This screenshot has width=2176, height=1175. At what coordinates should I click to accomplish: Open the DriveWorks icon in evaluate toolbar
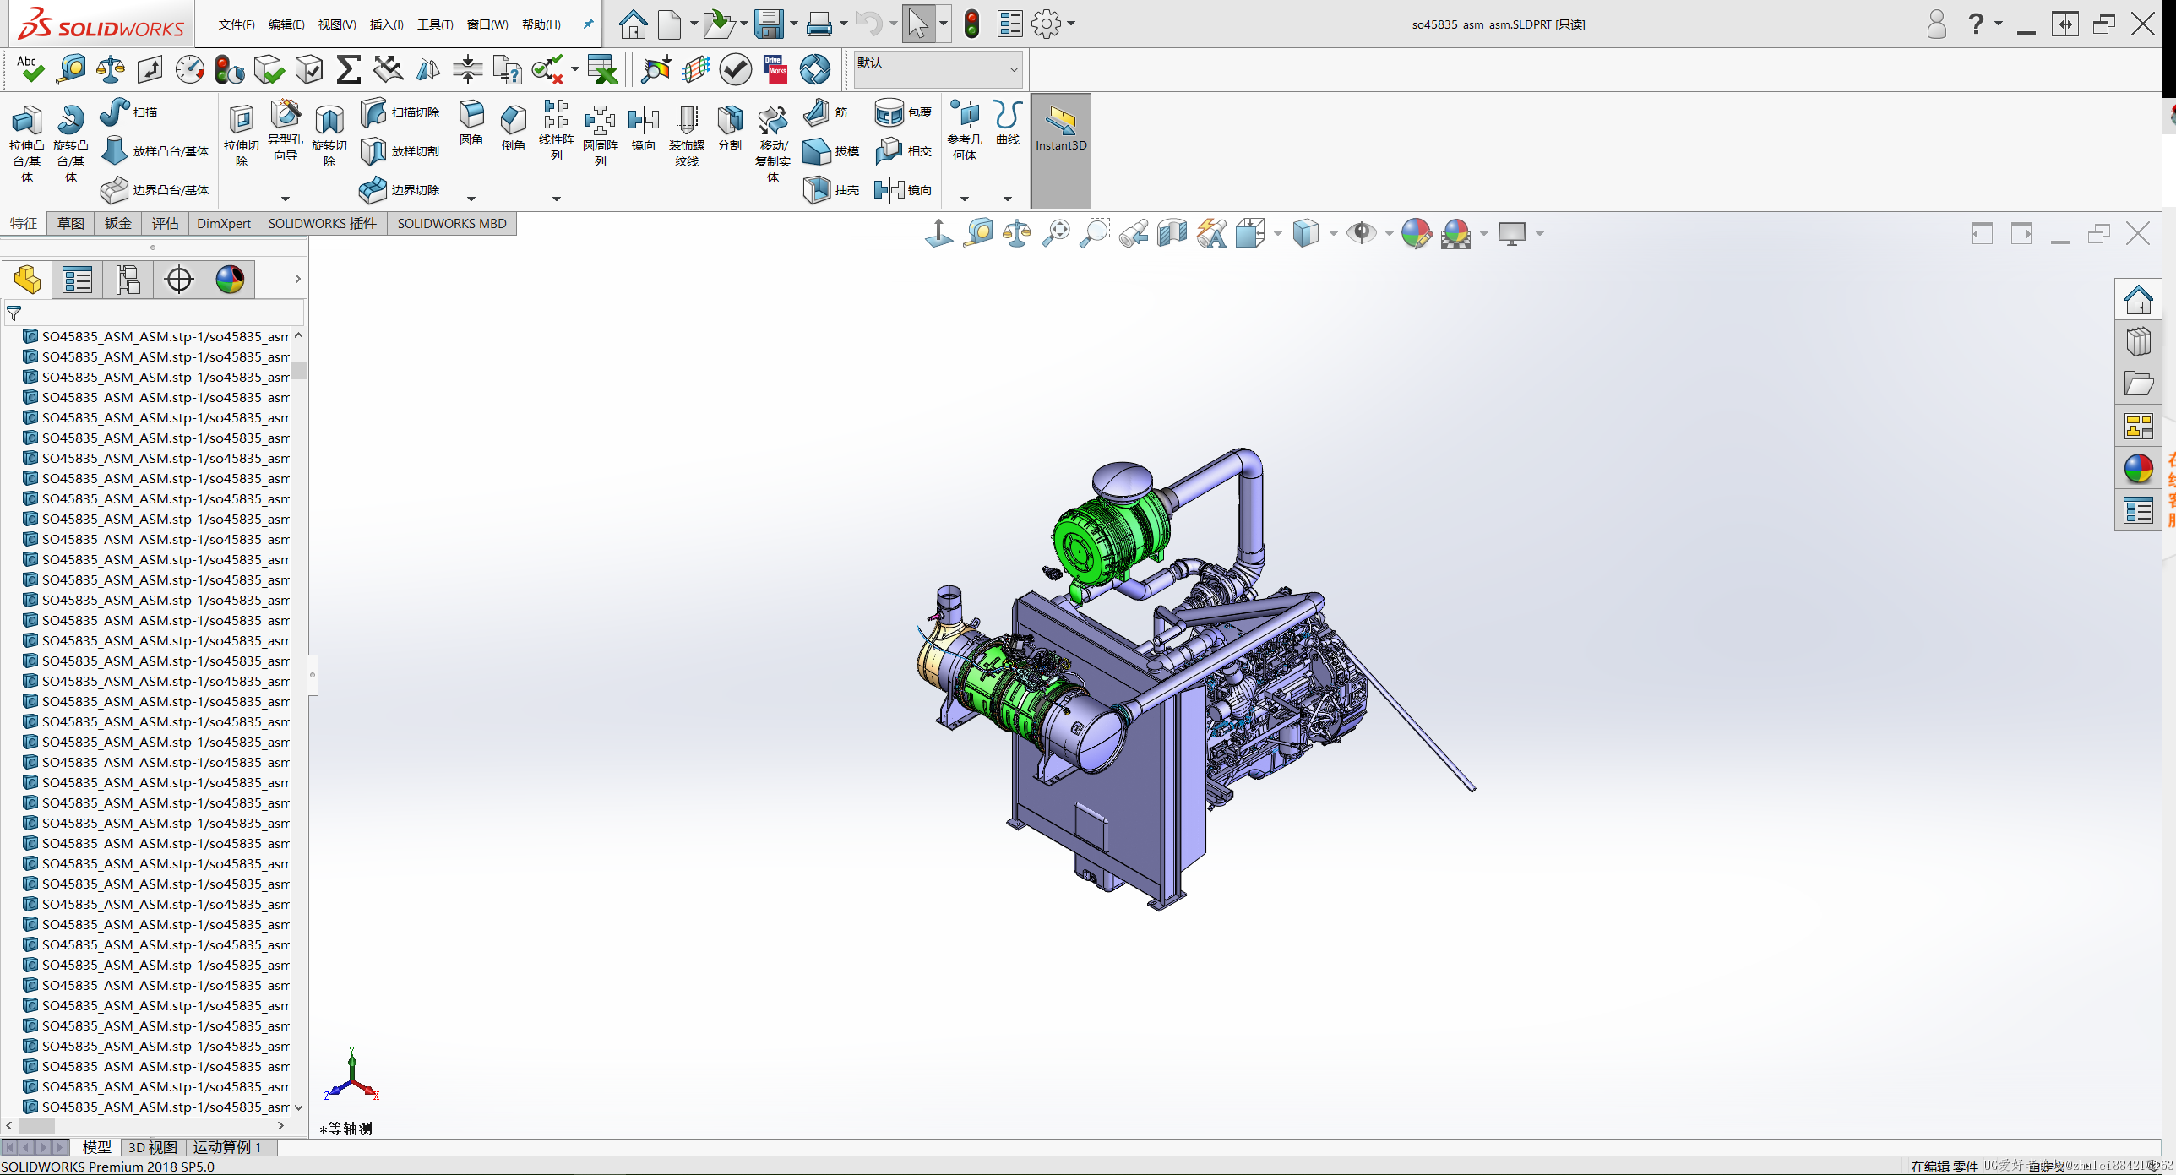tap(775, 69)
